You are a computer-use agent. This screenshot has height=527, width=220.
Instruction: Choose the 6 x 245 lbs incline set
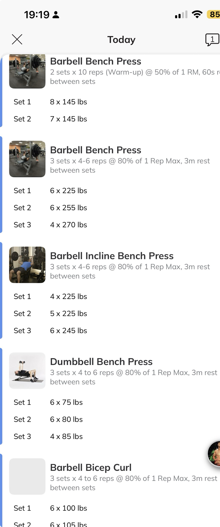click(68, 331)
